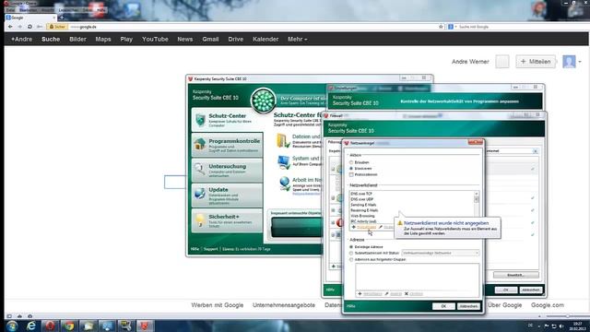Click OK in Netzwerkregel dialog
Image resolution: width=590 pixels, height=332 pixels.
tap(443, 306)
